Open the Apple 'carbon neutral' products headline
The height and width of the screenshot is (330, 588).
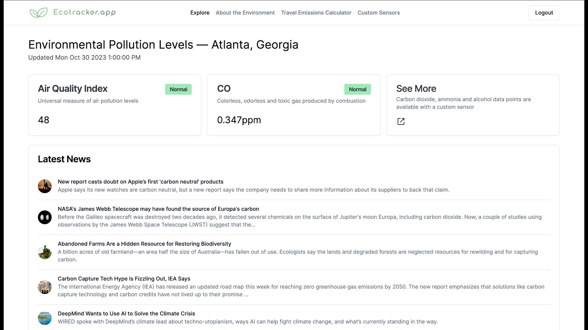pos(141,182)
